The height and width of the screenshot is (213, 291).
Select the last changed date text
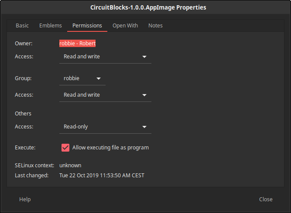(x=102, y=176)
